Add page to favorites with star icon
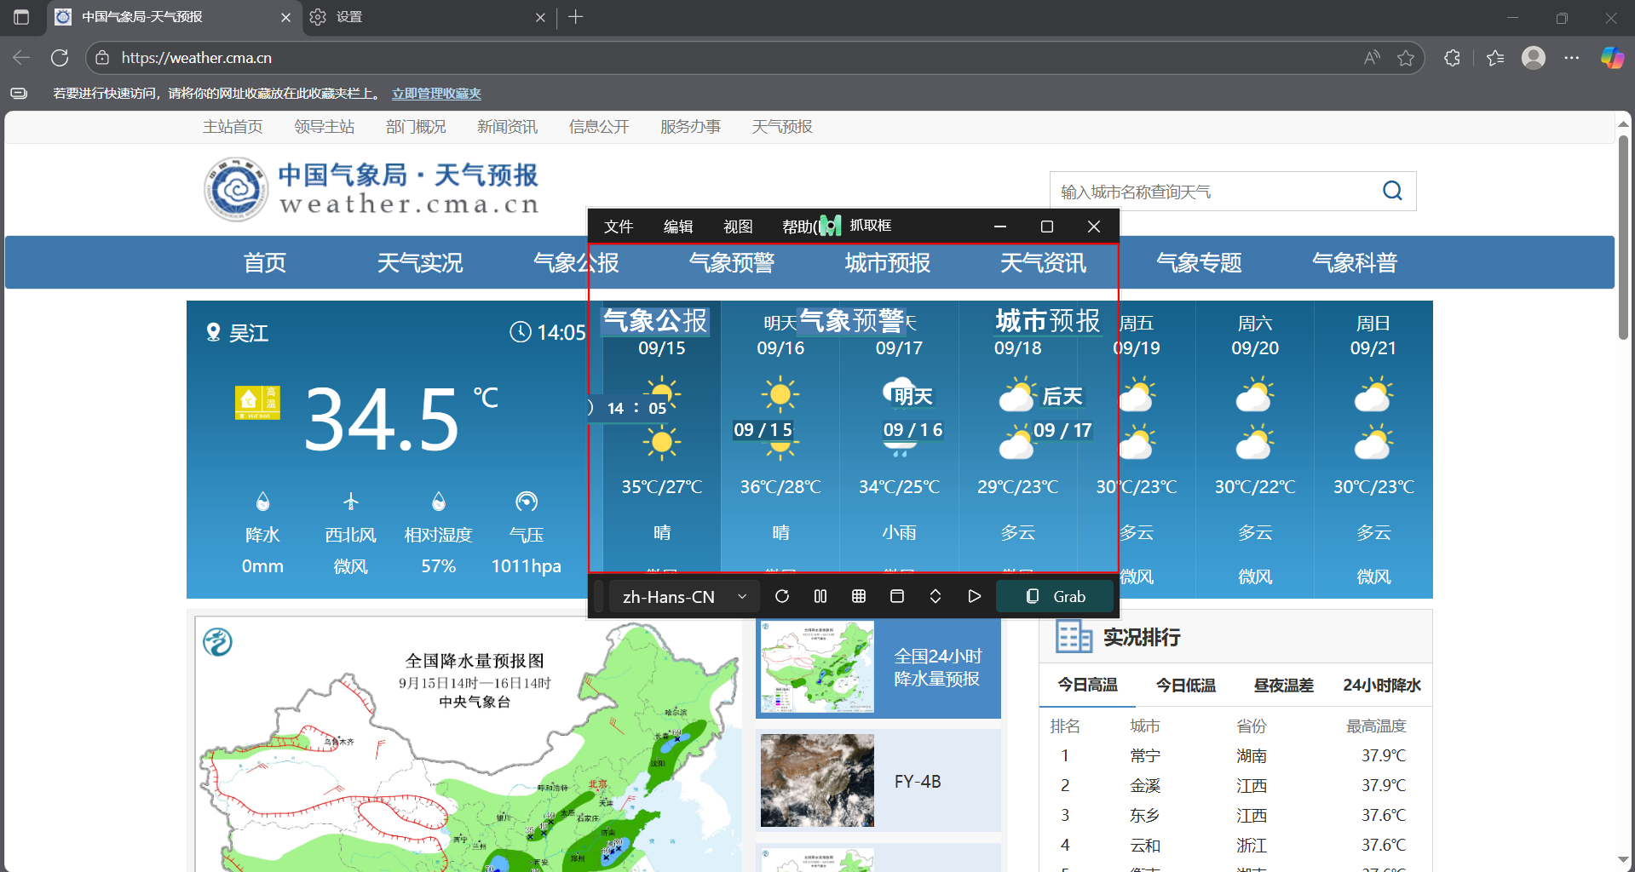 pos(1405,58)
